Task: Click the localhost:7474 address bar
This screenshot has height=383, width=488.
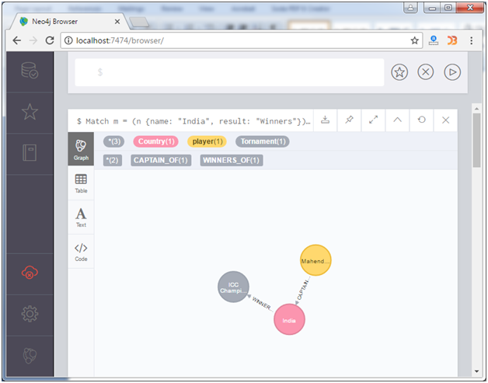Action: (242, 40)
